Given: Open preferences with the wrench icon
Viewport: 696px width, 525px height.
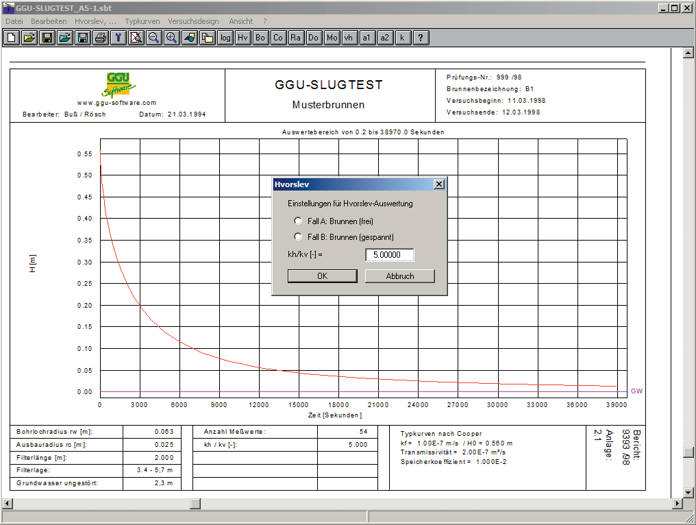Looking at the screenshot, I should [x=119, y=38].
